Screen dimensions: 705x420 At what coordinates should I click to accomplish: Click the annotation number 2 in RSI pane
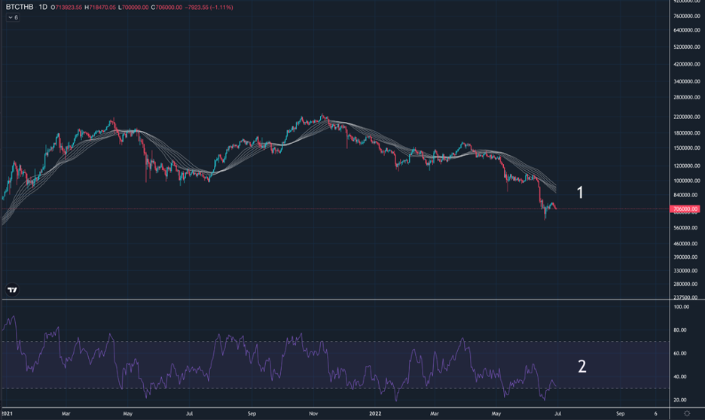[581, 367]
